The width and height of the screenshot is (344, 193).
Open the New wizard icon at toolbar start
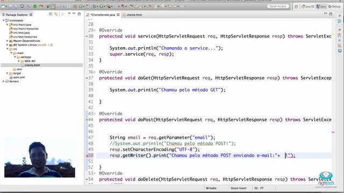click(x=4, y=6)
